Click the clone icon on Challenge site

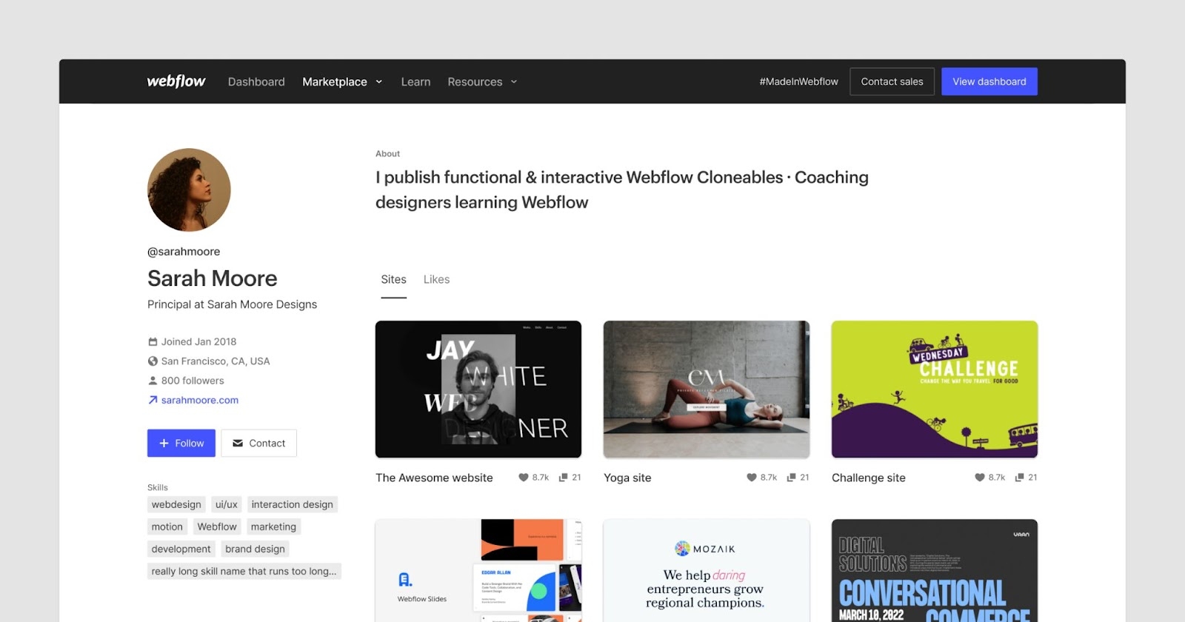point(1020,478)
